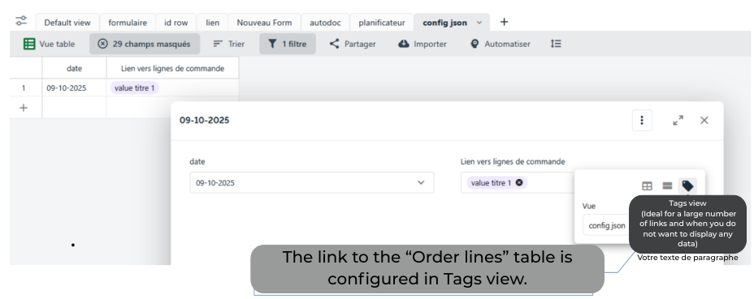Open the planificateur tab
This screenshot has width=754, height=299.
382,23
